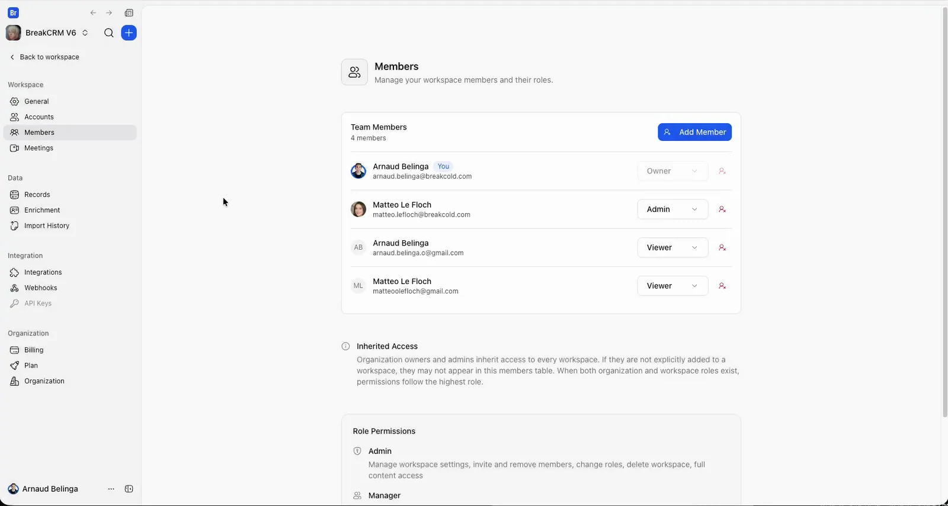948x506 pixels.
Task: Click the back navigation arrow icon
Action: (93, 13)
